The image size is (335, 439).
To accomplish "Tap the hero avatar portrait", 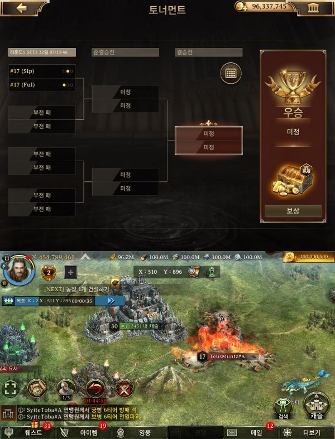I will [x=19, y=271].
